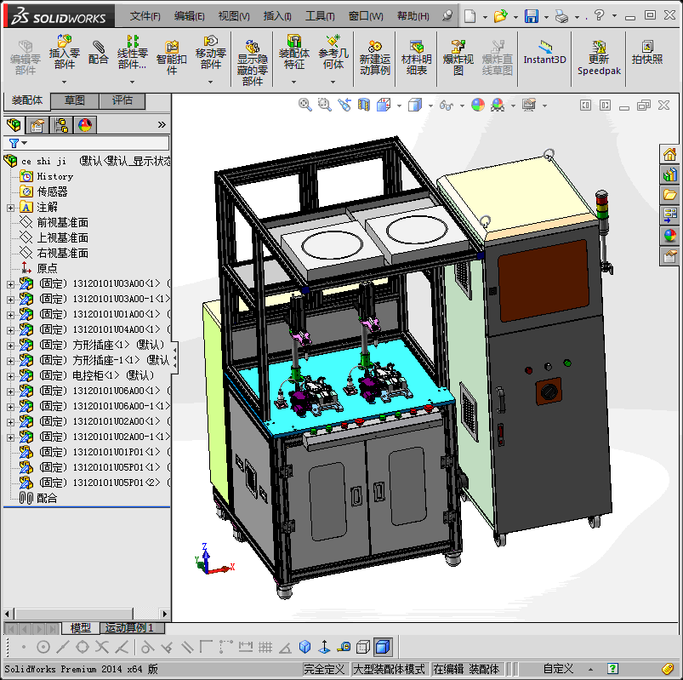Switch to the 模型 model tab
Image resolution: width=683 pixels, height=680 pixels.
pos(81,628)
